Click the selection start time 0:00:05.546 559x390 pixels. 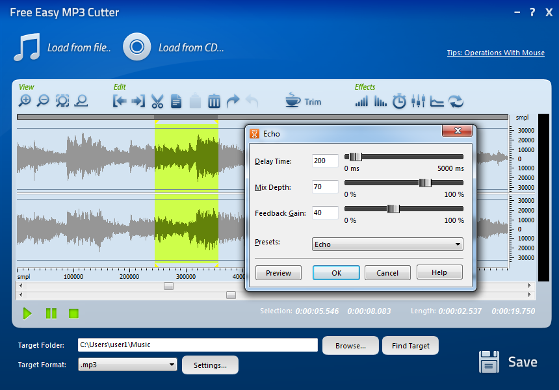click(317, 311)
